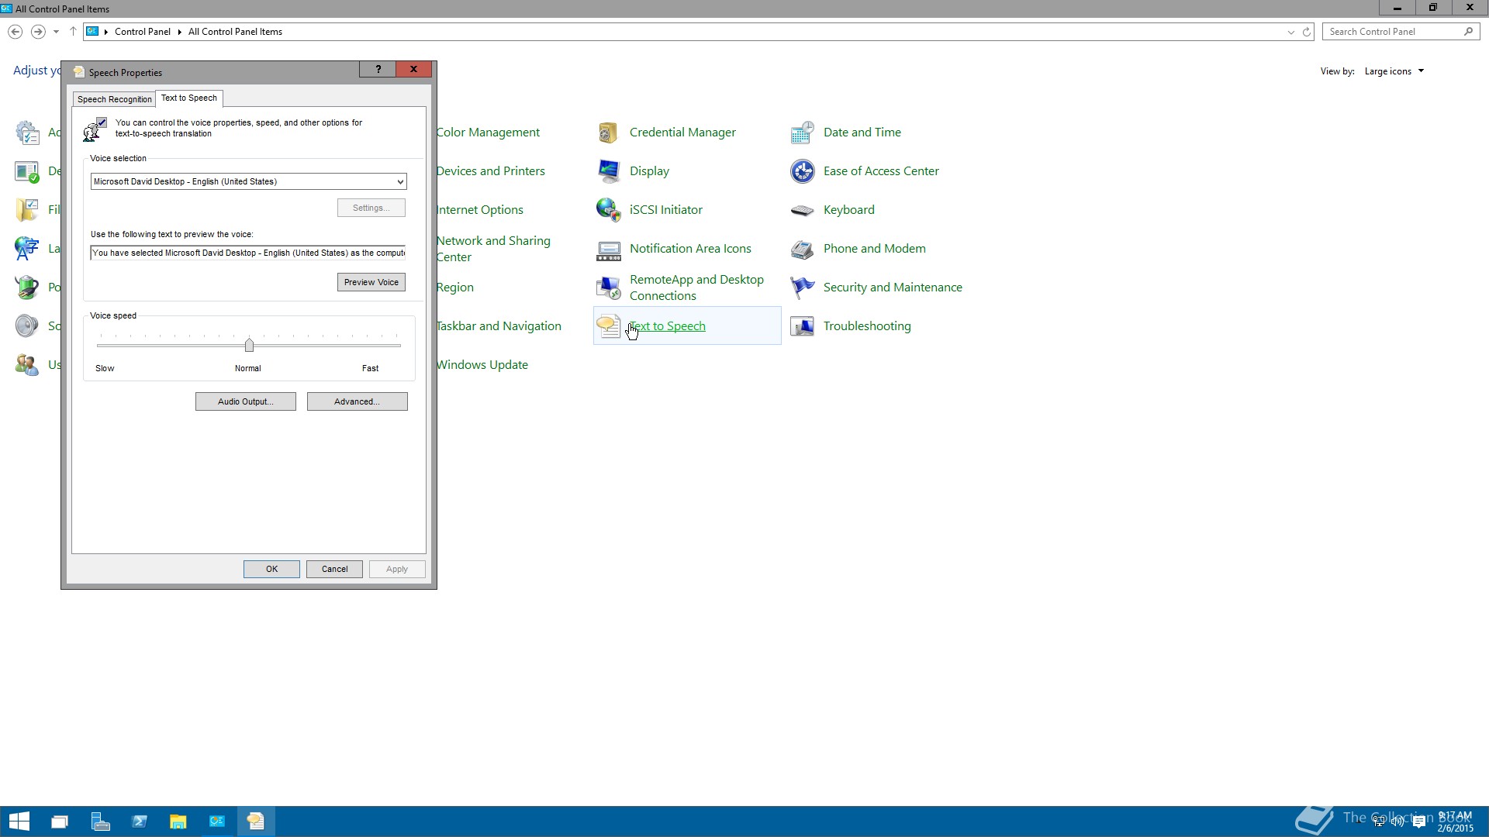Click the voice speed slider thumb

[249, 345]
